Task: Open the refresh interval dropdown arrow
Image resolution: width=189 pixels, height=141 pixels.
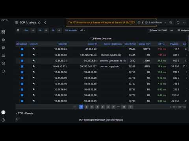Action: 184,22
